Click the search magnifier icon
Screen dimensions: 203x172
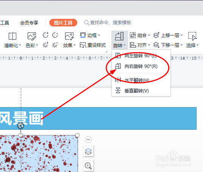pos(86,23)
